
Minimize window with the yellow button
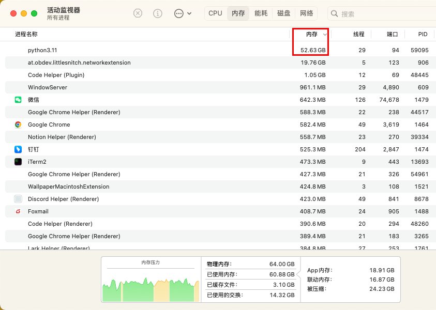click(24, 13)
